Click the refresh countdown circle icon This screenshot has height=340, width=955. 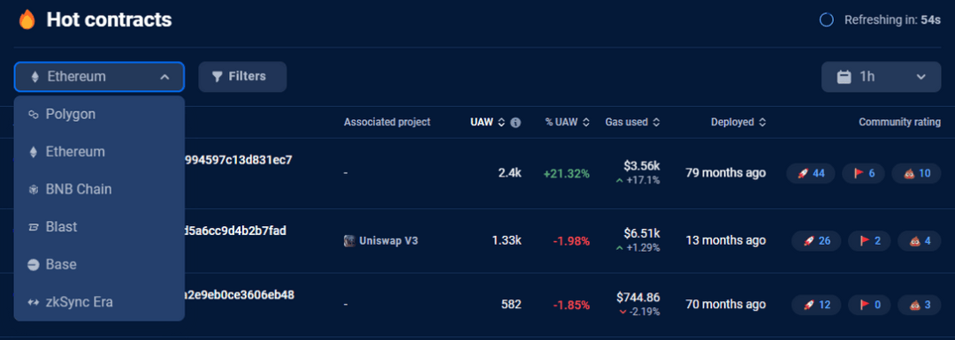827,20
